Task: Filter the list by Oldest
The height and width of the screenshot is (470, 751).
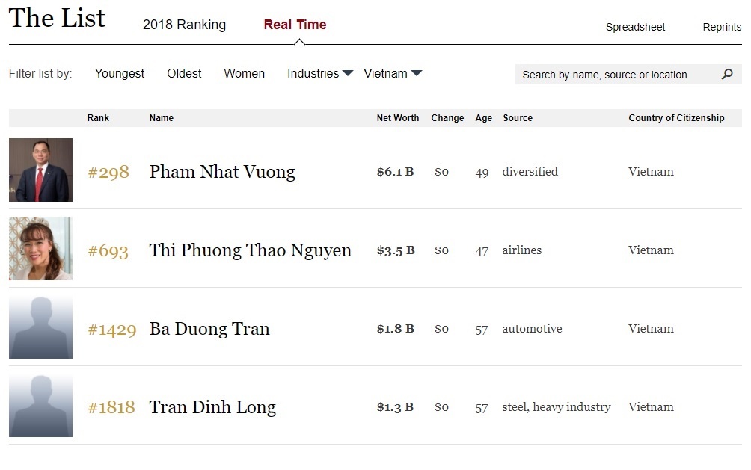Action: coord(184,73)
